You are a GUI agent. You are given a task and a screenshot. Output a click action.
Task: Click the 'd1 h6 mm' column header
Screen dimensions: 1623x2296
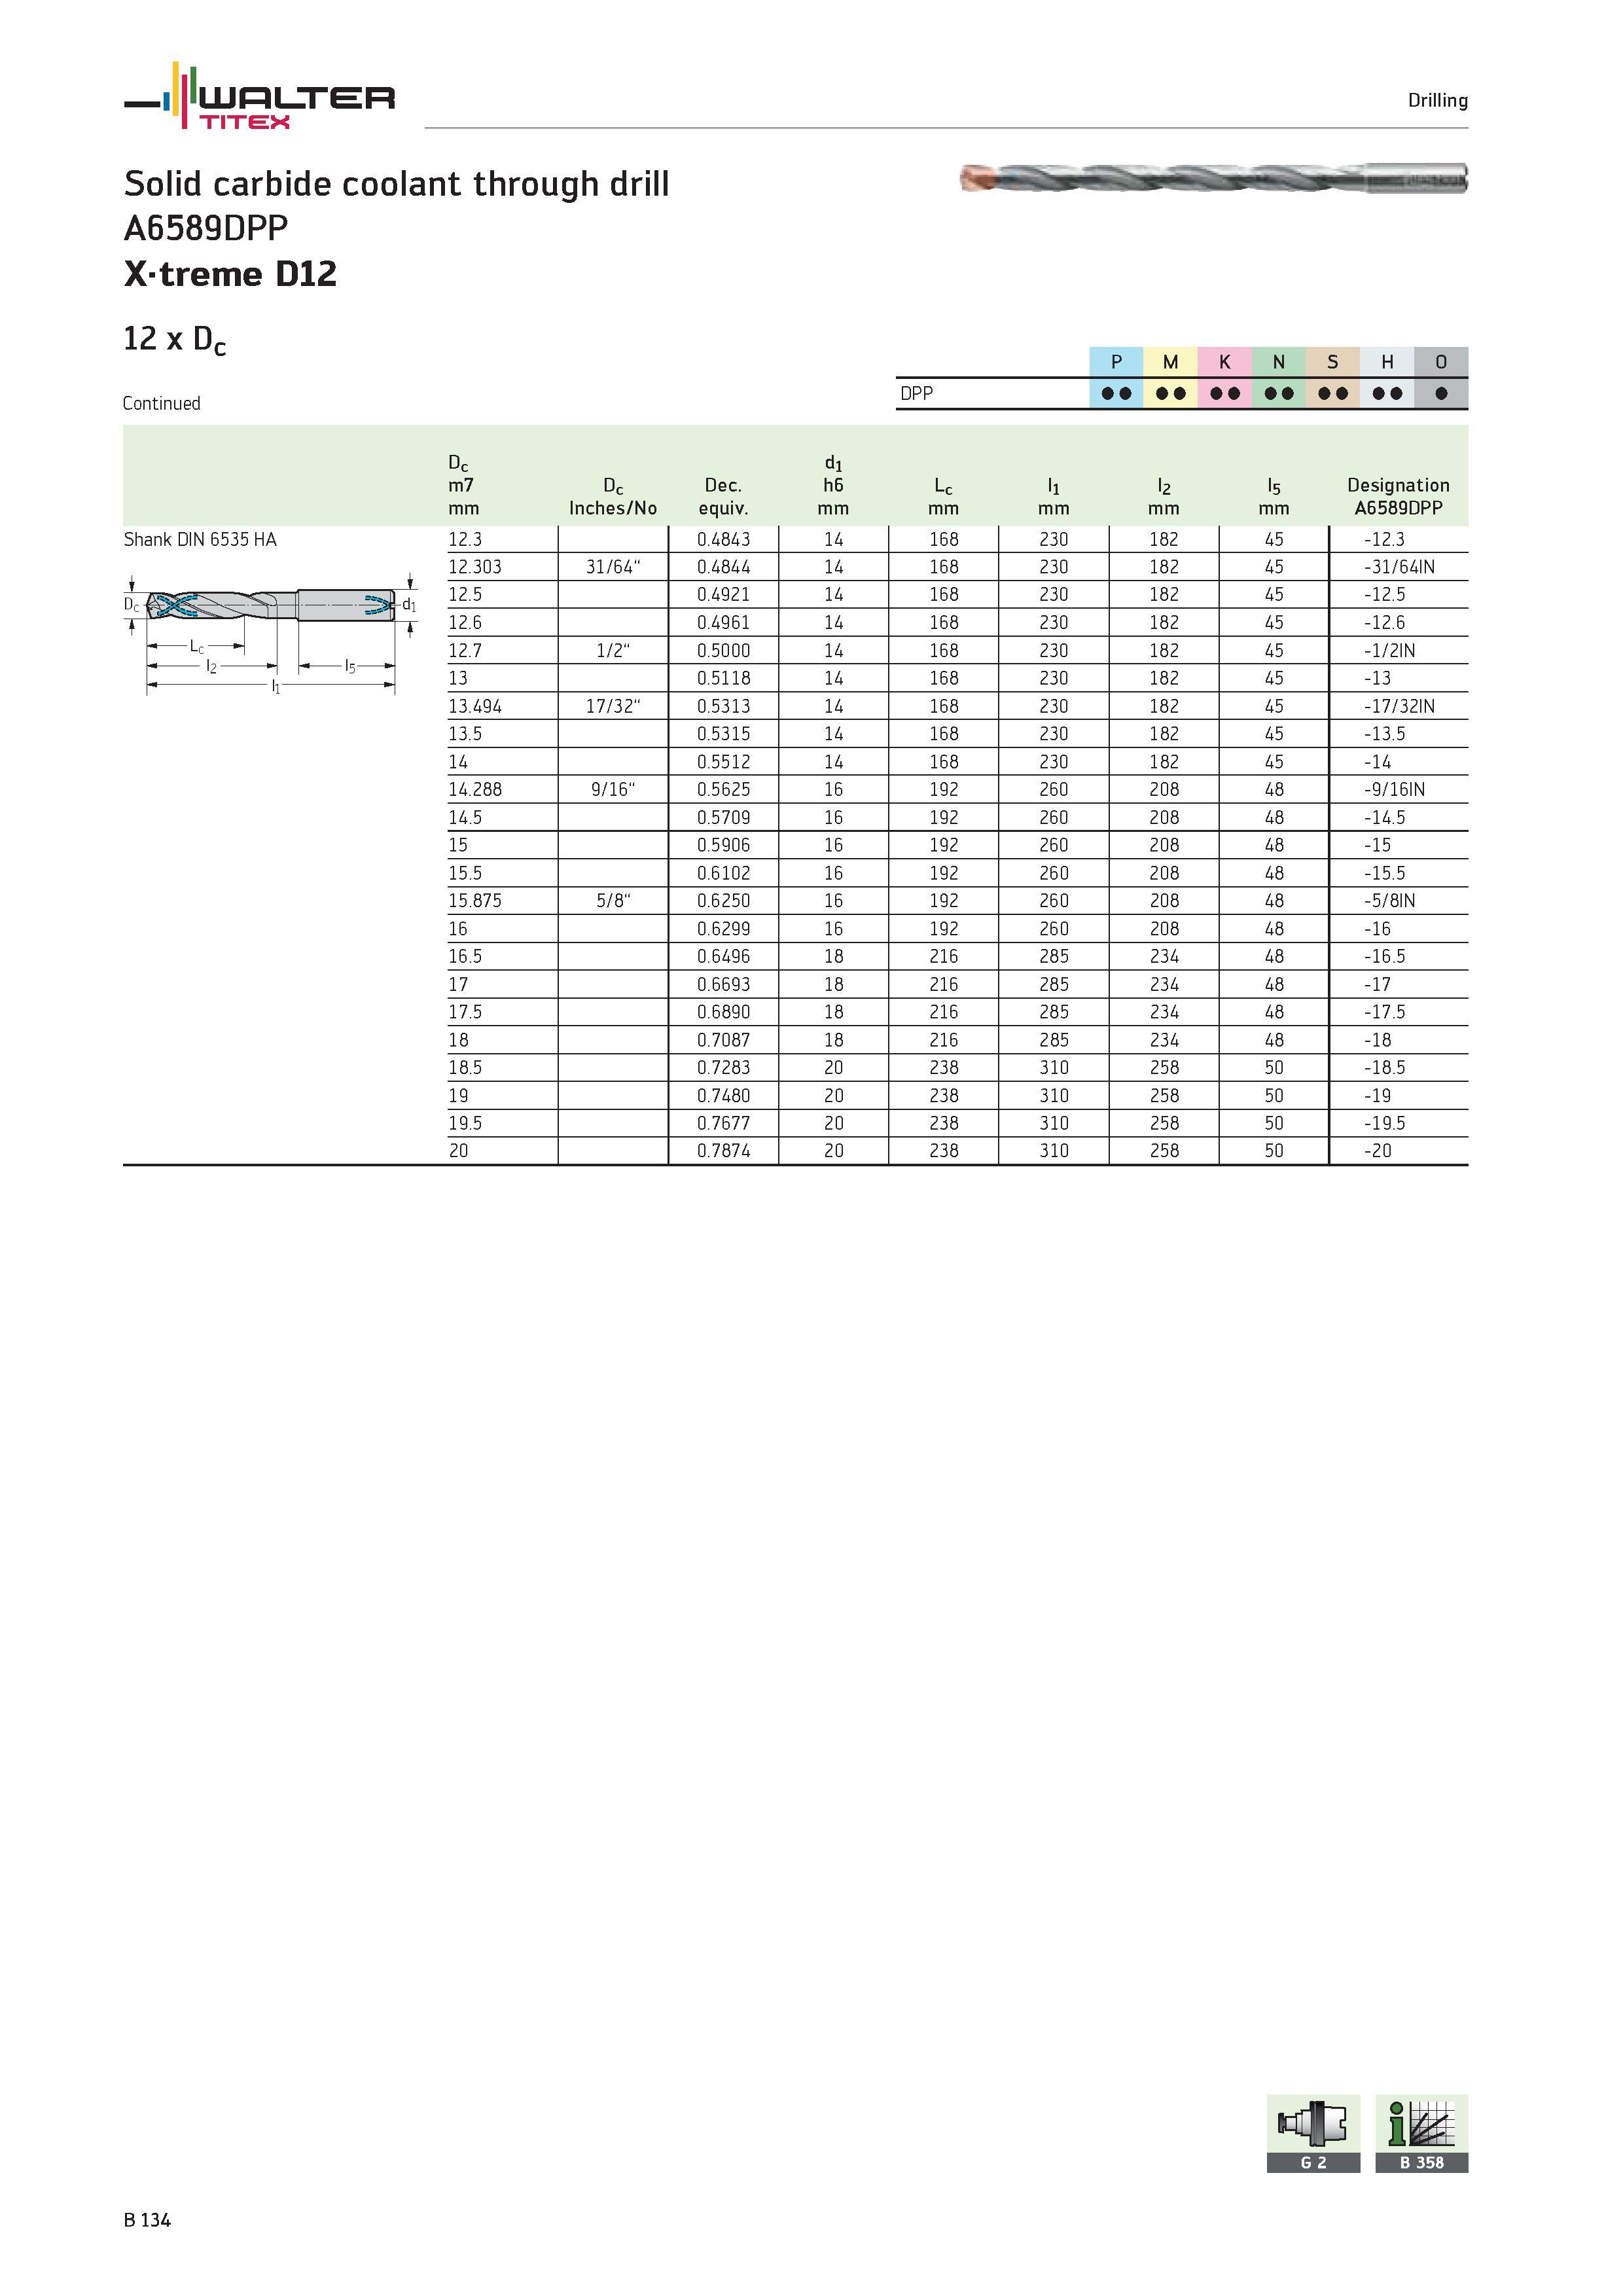pyautogui.click(x=833, y=485)
